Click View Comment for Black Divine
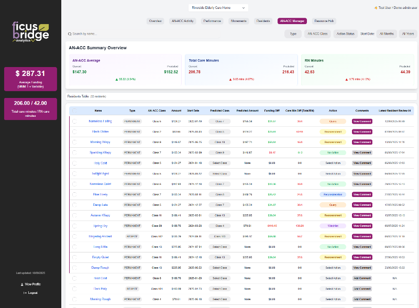 [x=362, y=131]
